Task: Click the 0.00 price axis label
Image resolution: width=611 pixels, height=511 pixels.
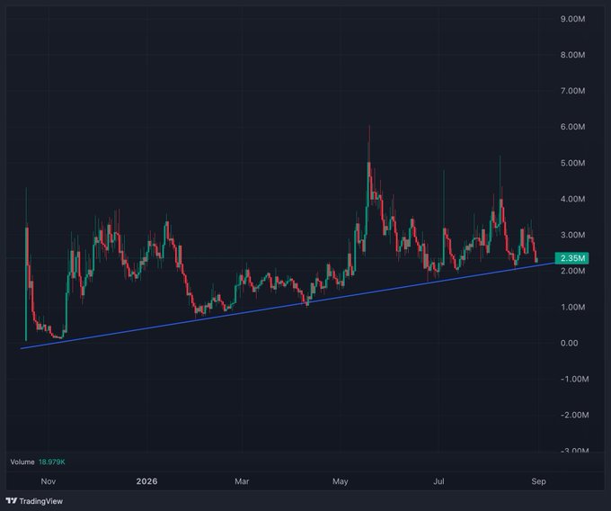Action: tap(569, 344)
